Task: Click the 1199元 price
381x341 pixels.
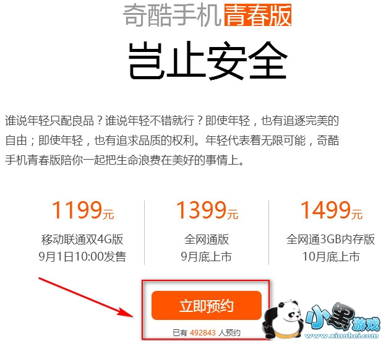Action: [x=83, y=210]
